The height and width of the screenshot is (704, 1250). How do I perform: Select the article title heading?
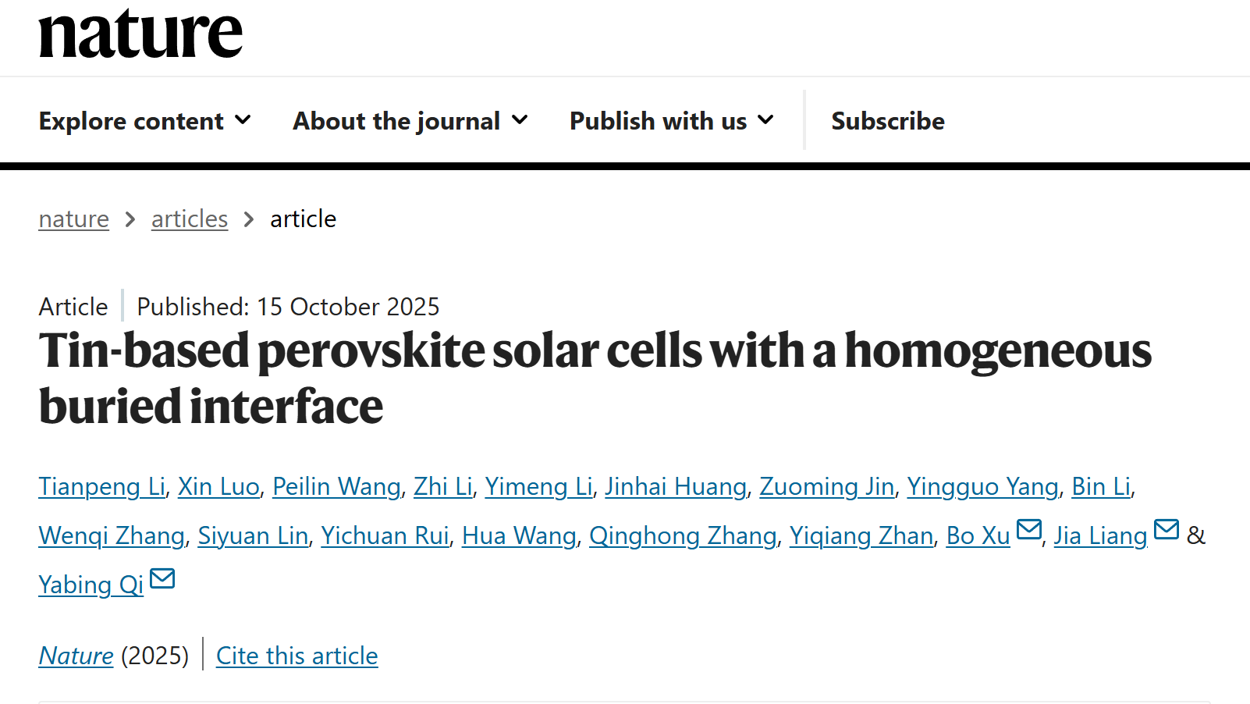click(595, 378)
